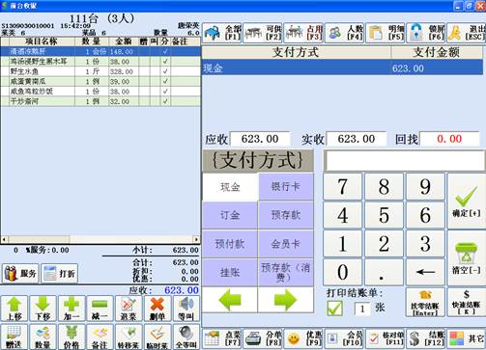Viewport: 486px width, 350px height.
Task: Click the 实收 amount field 623.00
Action: tap(357, 139)
